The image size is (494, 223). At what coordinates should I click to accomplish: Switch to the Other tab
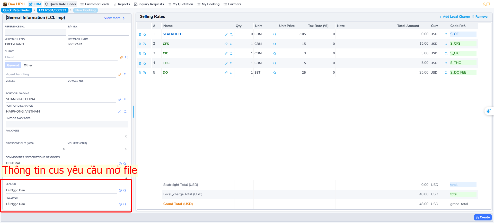pos(28,65)
